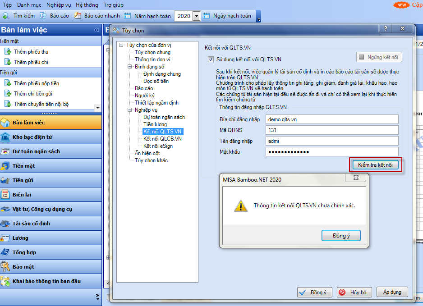Click the Địa chỉ đăng nhập input field
The height and width of the screenshot is (306, 423).
pos(332,119)
